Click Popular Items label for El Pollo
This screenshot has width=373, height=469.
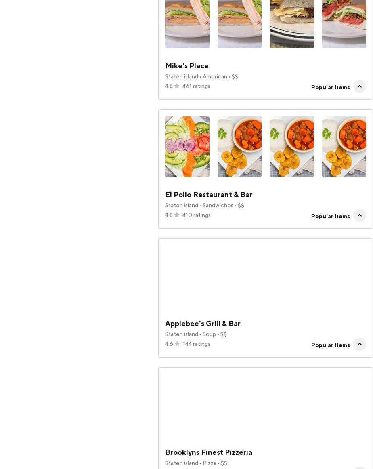tap(330, 216)
